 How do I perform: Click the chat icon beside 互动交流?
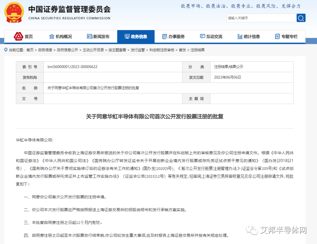click(202, 36)
